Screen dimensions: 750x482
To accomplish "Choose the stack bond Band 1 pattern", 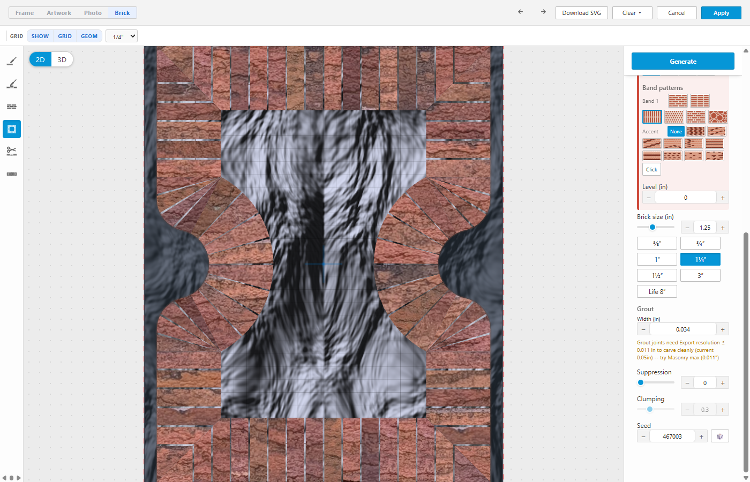I will [x=700, y=101].
